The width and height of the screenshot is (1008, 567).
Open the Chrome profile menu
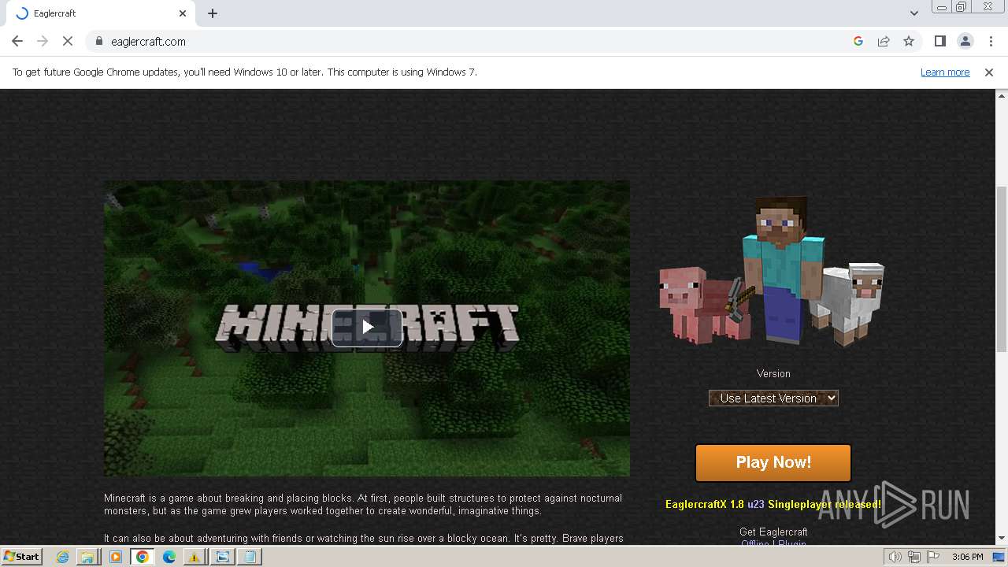965,41
